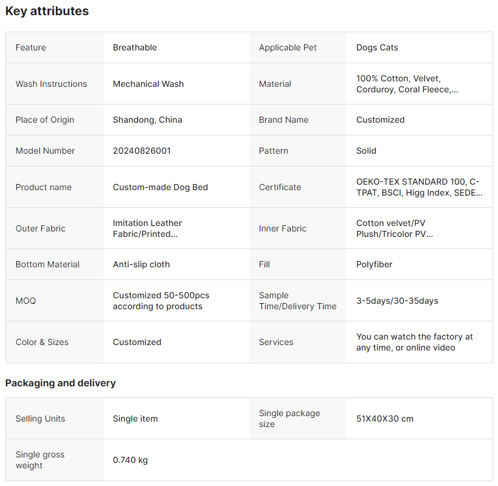This screenshot has height=486, width=498.
Task: Select the Breathable feature value
Action: pos(134,47)
